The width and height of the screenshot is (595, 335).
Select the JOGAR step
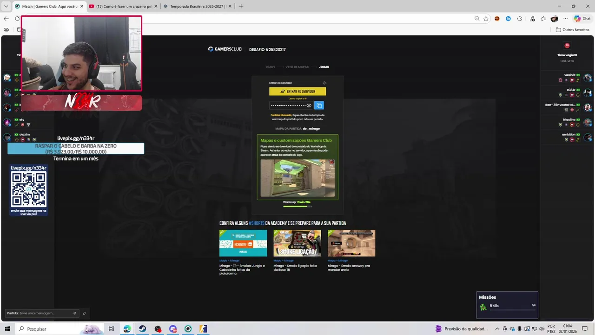coord(324,67)
